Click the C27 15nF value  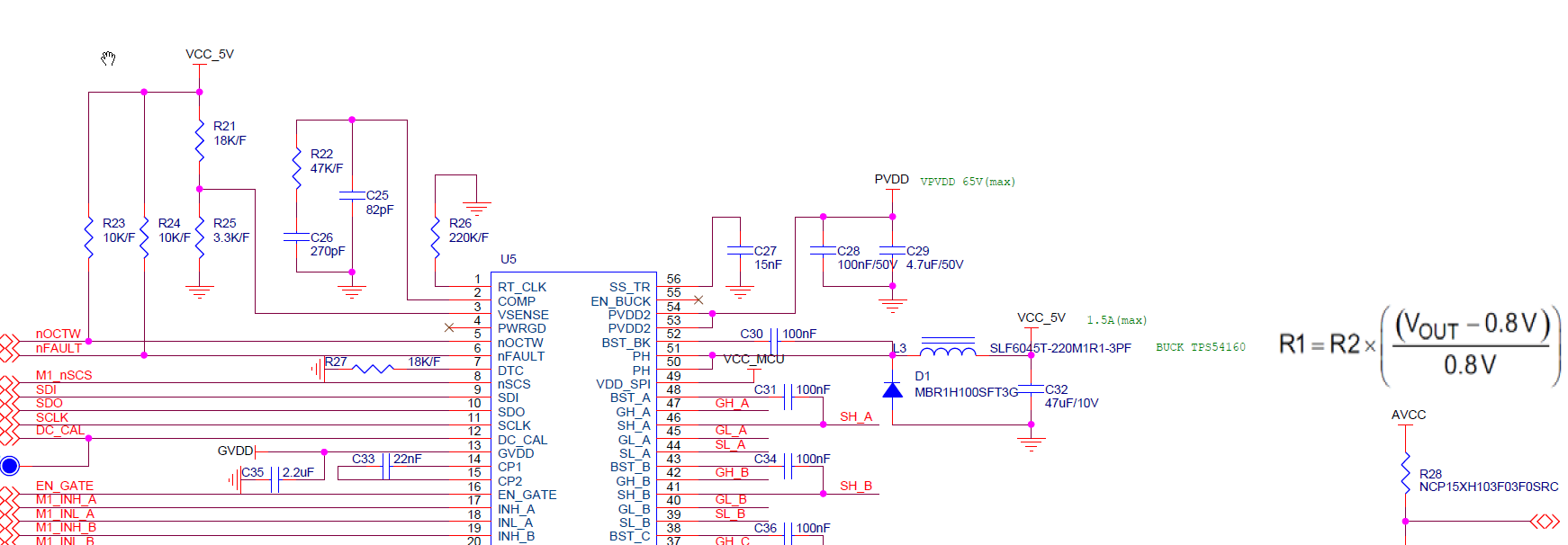(768, 264)
